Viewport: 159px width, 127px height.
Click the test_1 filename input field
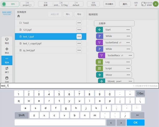(66, 86)
